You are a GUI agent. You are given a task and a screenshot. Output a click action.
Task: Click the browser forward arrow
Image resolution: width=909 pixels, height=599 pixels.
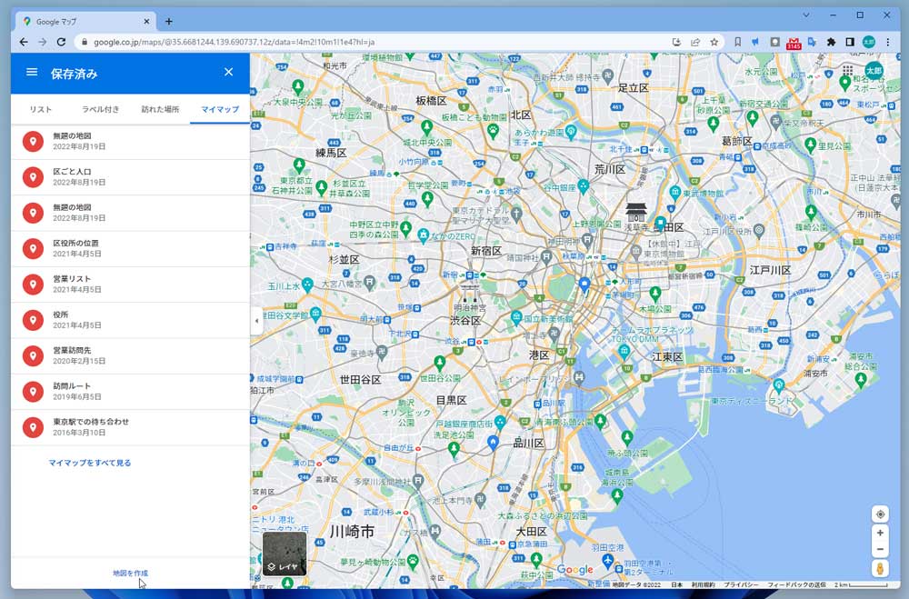(43, 42)
